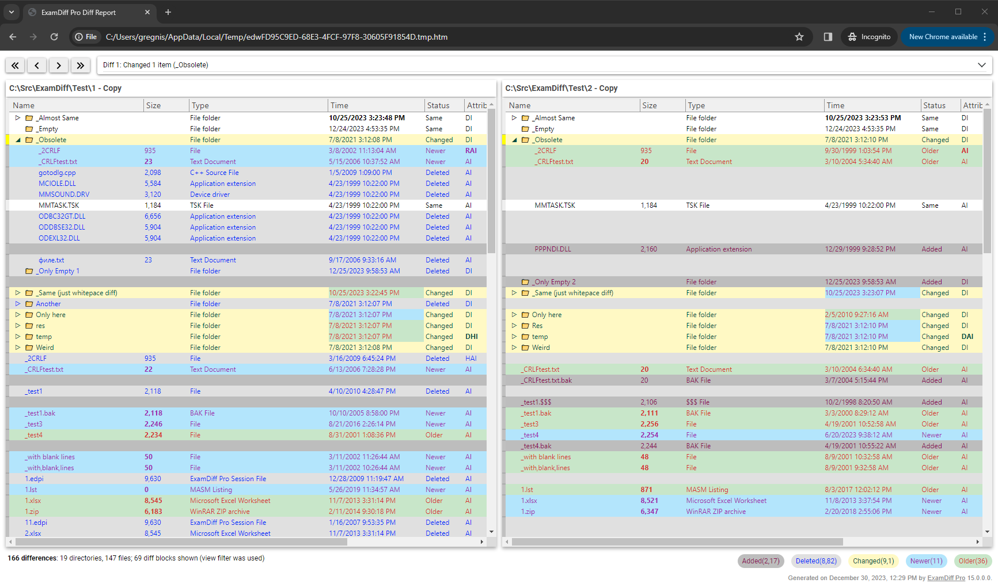
Task: Jump to last diff button
Action: (81, 65)
